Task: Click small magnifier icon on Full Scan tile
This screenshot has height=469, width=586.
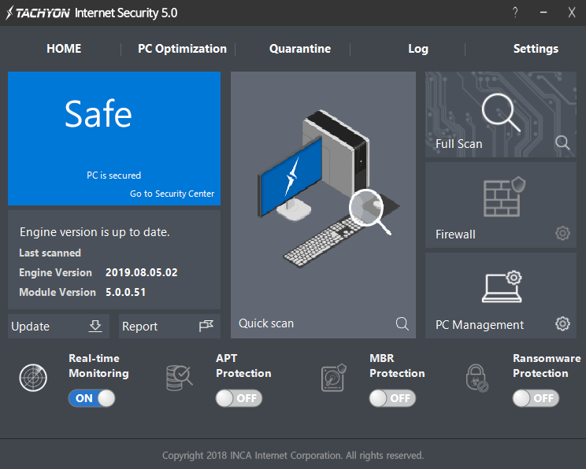Action: point(562,142)
